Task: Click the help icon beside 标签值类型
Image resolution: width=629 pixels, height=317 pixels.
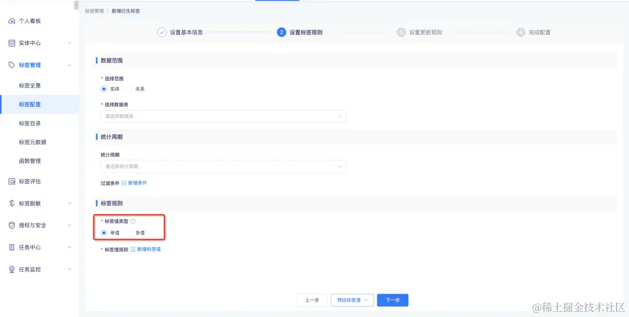Action: click(133, 221)
